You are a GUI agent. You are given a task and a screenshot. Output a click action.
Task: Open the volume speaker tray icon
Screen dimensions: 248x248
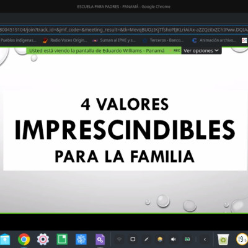[174, 239]
